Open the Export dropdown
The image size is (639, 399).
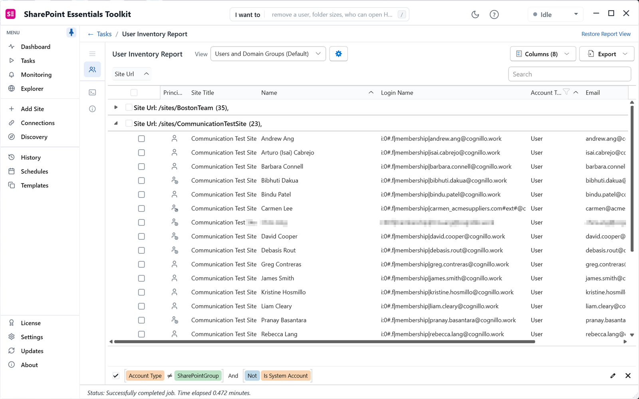[x=607, y=54]
